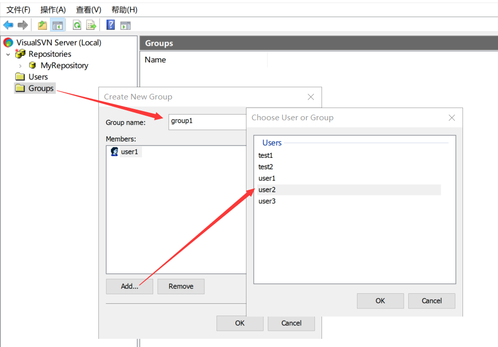Click the Up one level folder icon
Image resolution: width=498 pixels, height=347 pixels.
[x=42, y=25]
